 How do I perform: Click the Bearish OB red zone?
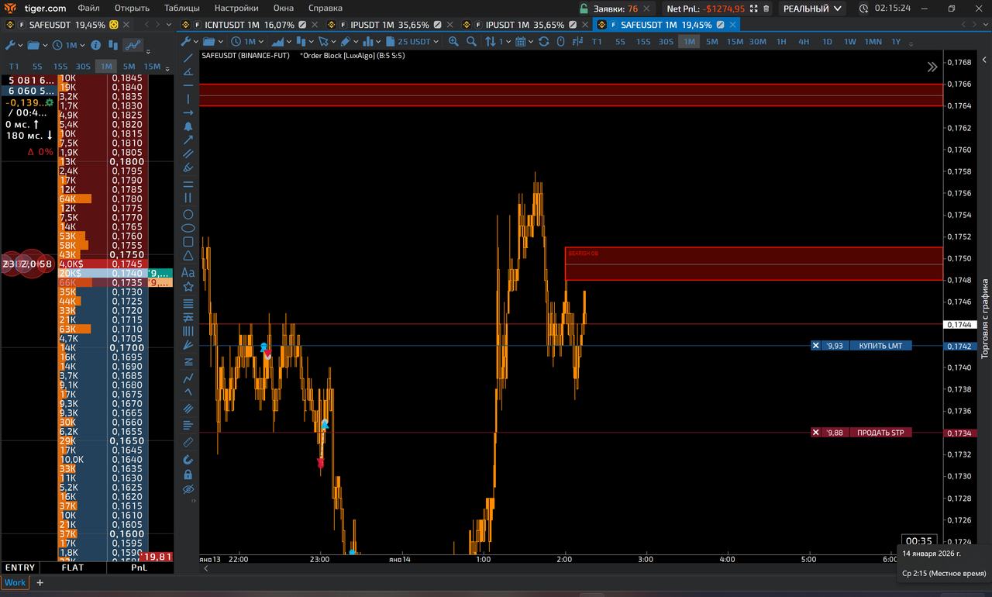pyautogui.click(x=753, y=264)
